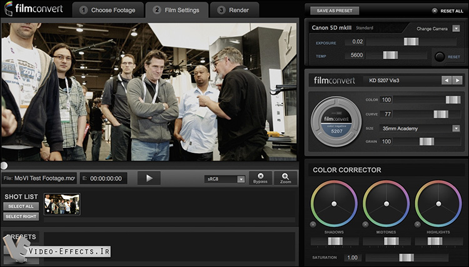This screenshot has height=267, width=469.
Task: Click Select All in the shot list
Action: 21,206
